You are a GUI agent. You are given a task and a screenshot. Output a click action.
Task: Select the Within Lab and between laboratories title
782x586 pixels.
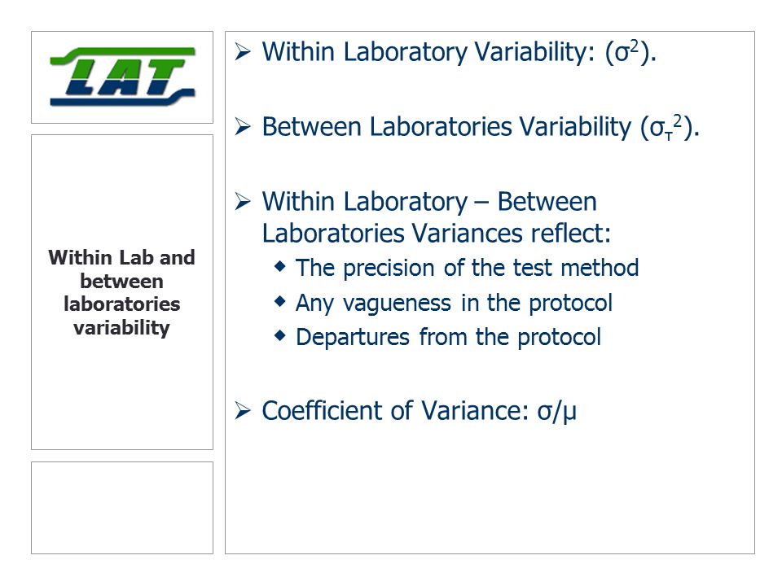[x=121, y=292]
